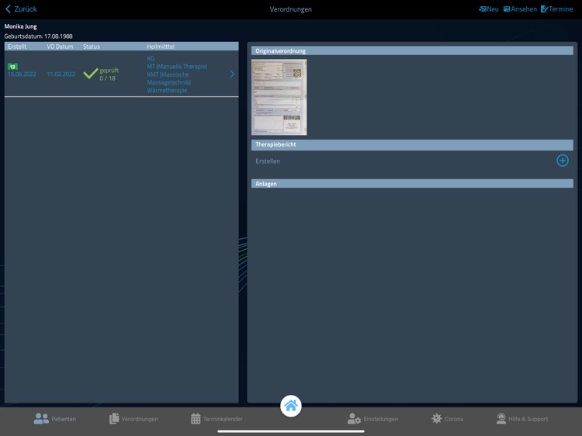Open the Corona tab

click(447, 419)
